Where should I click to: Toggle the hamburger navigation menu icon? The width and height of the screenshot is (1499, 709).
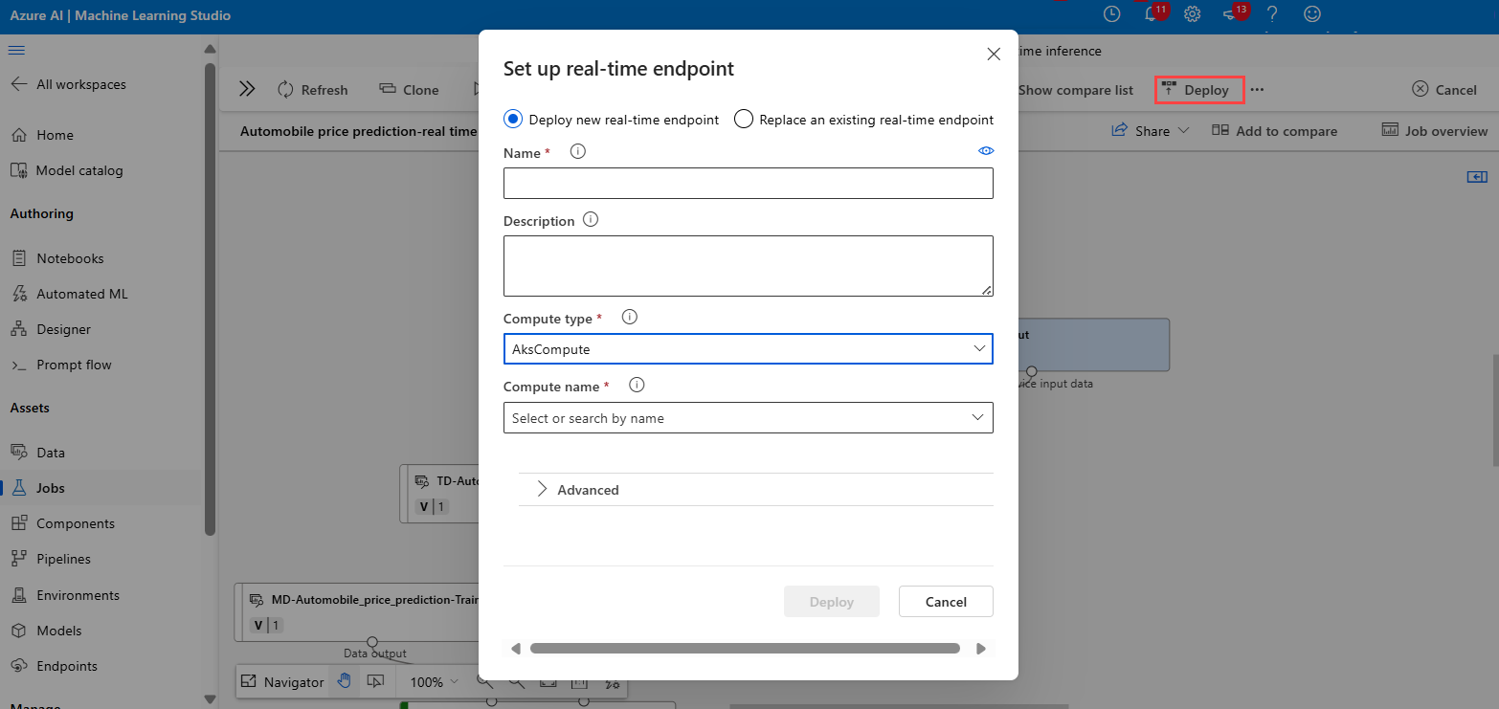pos(16,50)
